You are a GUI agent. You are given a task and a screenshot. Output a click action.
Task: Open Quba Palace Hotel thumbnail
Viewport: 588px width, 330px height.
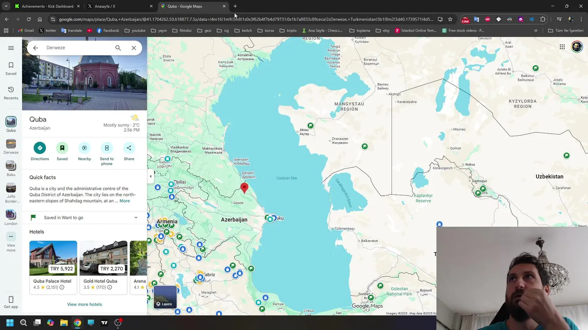53,258
